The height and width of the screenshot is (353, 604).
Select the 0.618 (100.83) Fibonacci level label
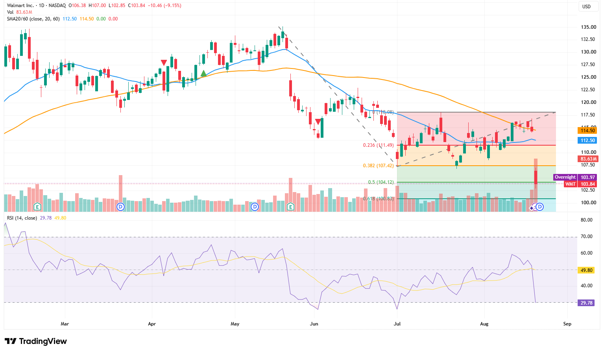[378, 199]
